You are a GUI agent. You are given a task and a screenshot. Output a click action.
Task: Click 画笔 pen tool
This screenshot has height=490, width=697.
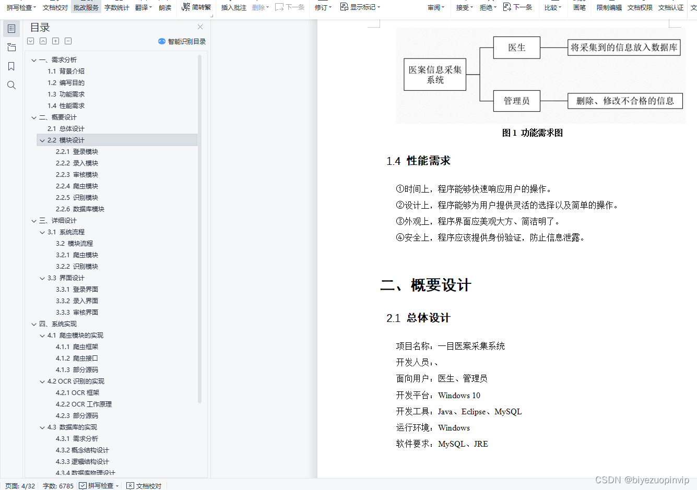click(x=580, y=7)
